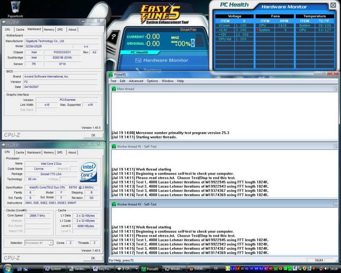Click the Worker thread #2 window icon
The height and width of the screenshot is (273, 341).
click(x=114, y=204)
